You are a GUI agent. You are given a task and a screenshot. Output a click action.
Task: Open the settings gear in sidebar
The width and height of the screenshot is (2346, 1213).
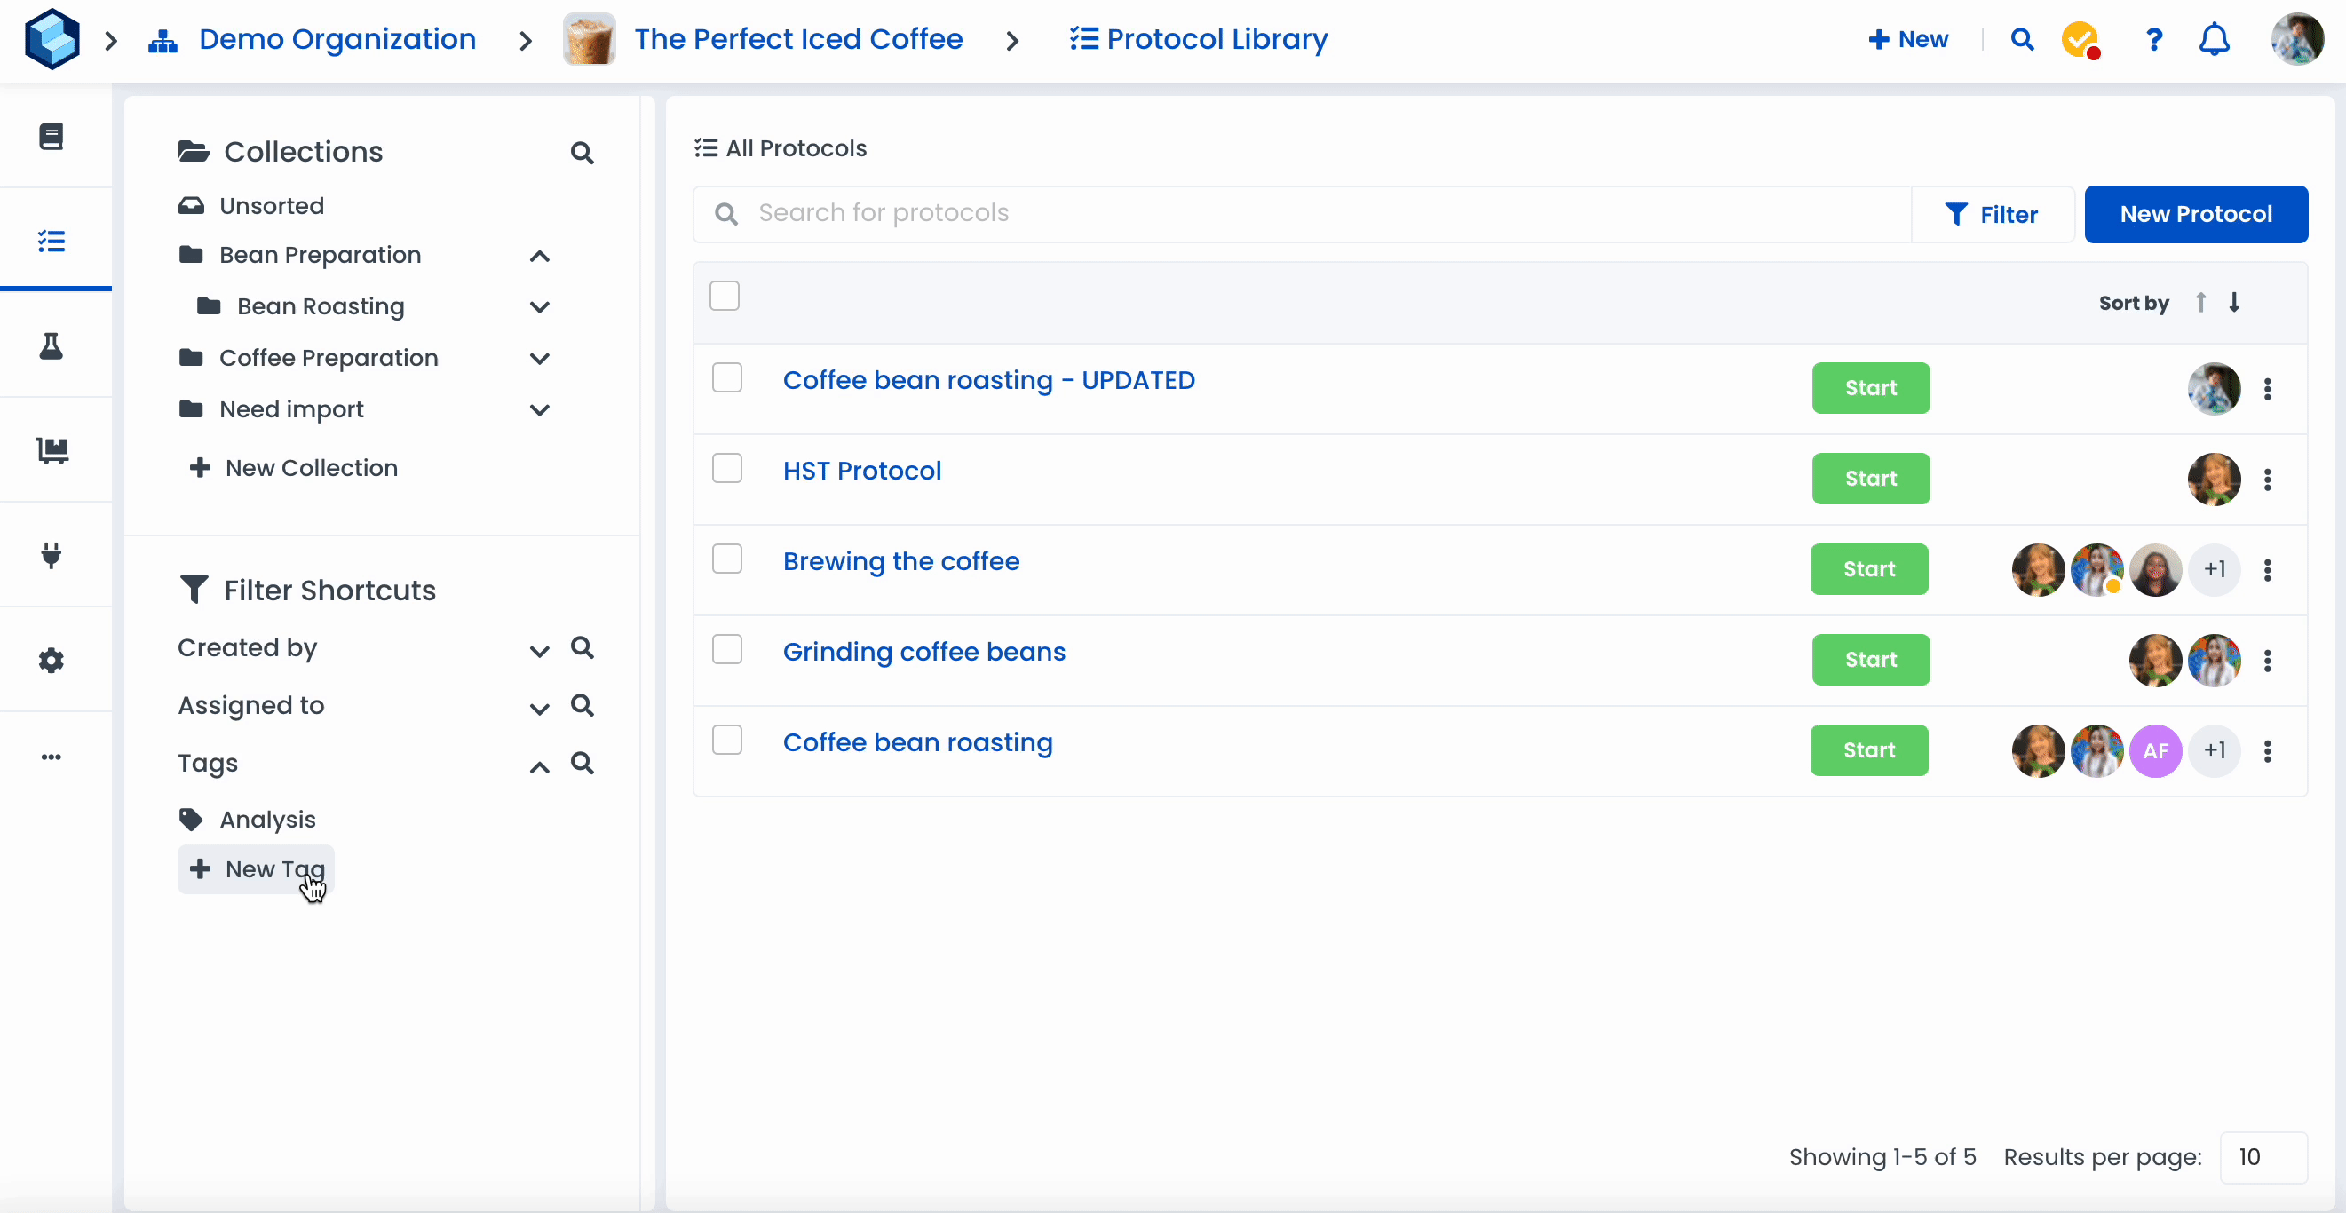coord(51,661)
